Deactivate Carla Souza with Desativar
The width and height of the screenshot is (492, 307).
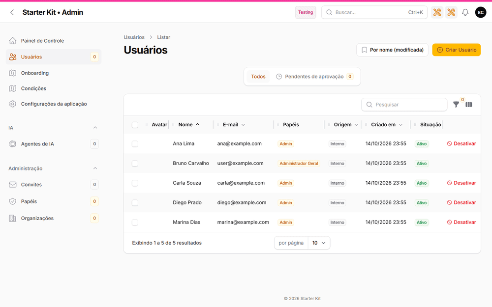[461, 183]
